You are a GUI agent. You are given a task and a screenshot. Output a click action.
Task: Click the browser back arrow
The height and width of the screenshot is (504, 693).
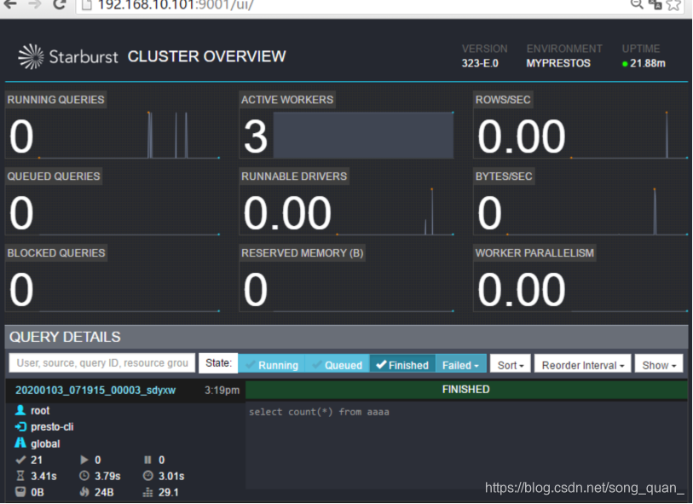pyautogui.click(x=9, y=5)
